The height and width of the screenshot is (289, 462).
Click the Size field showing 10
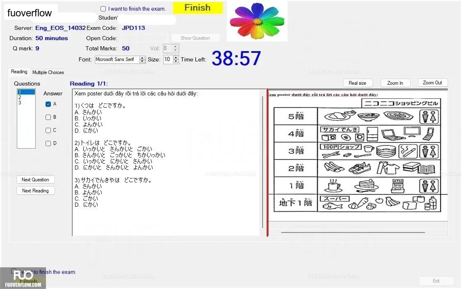pos(168,59)
